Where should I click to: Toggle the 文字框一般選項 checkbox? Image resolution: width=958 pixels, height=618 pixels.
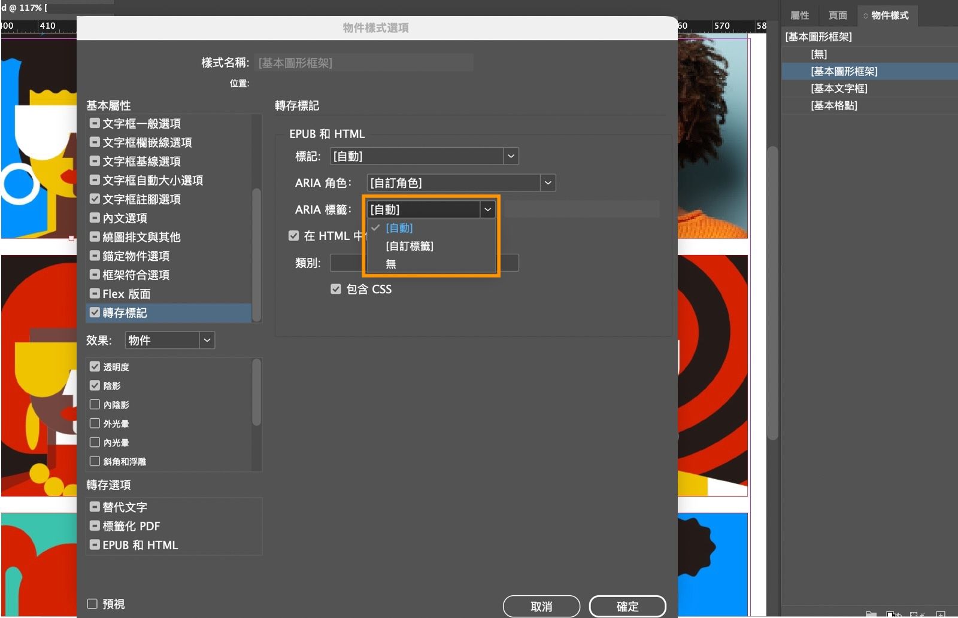point(95,123)
